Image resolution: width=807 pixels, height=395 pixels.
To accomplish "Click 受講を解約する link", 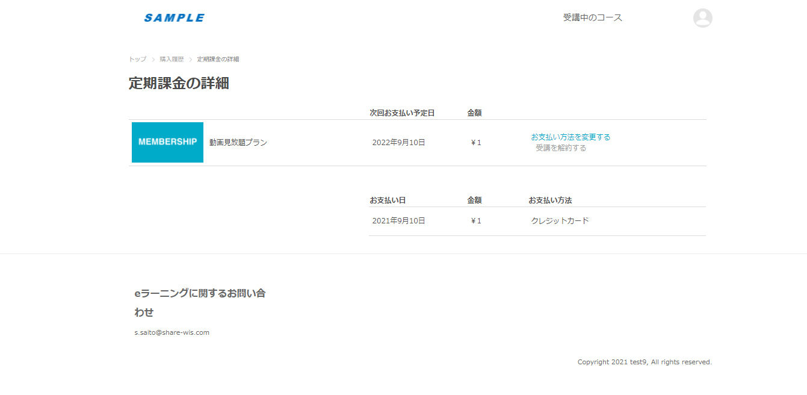I will pos(561,148).
